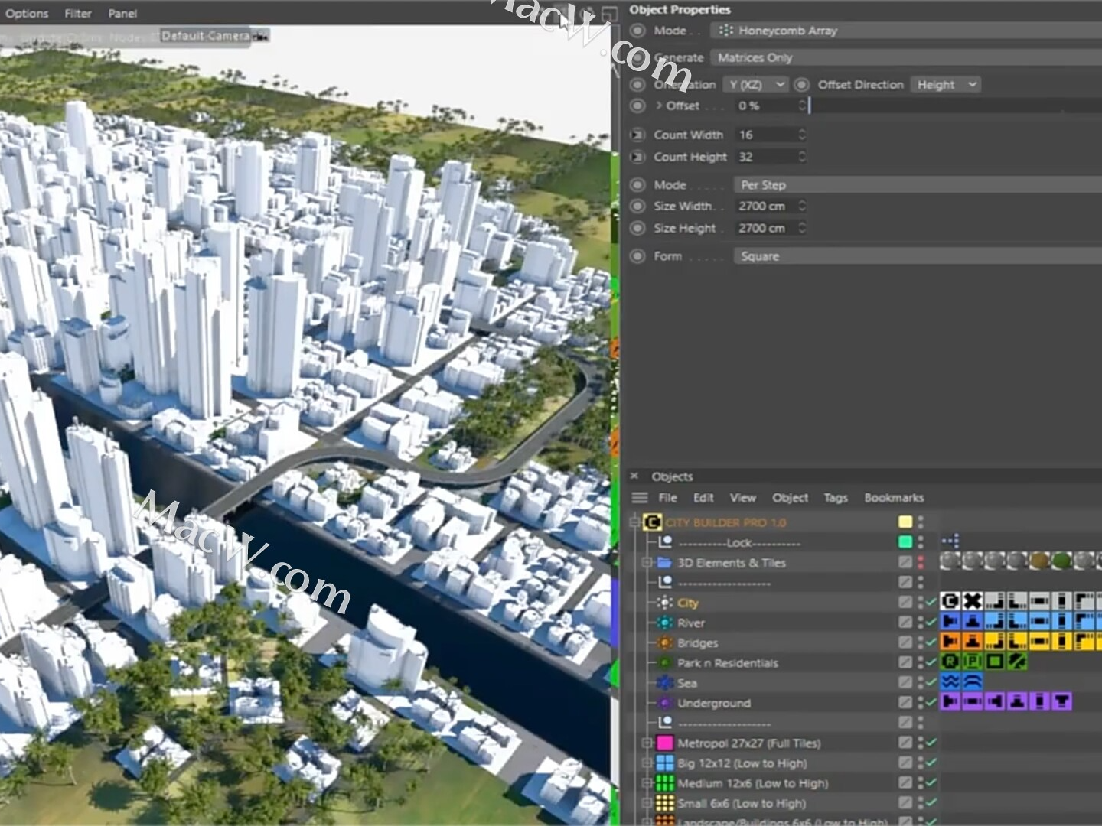Click the green 'R' tag on Park n Residentials
This screenshot has height=826, width=1102.
949,662
